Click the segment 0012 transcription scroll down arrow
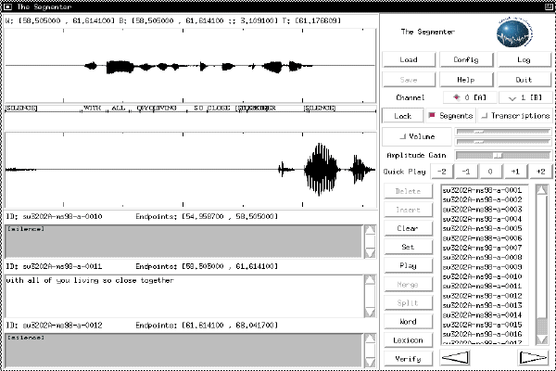 (x=370, y=362)
